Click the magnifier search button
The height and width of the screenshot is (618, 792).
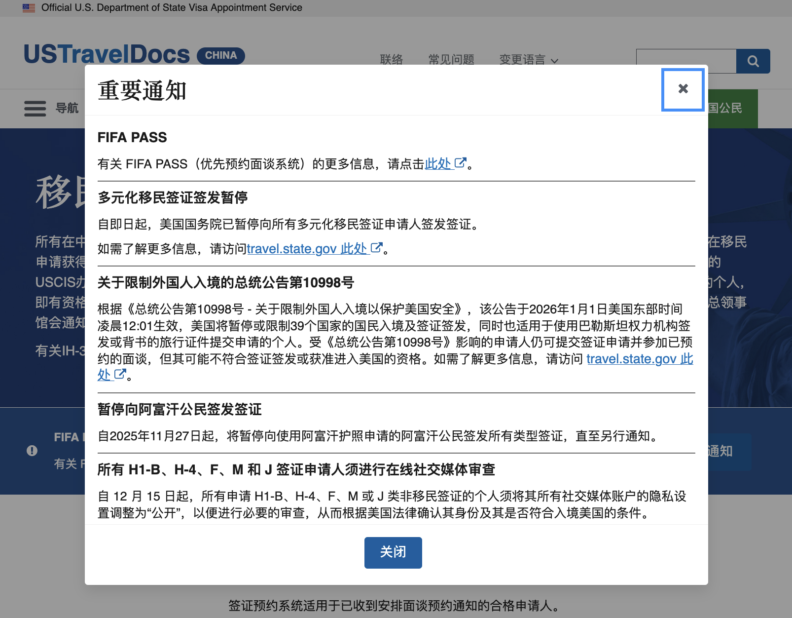click(753, 61)
